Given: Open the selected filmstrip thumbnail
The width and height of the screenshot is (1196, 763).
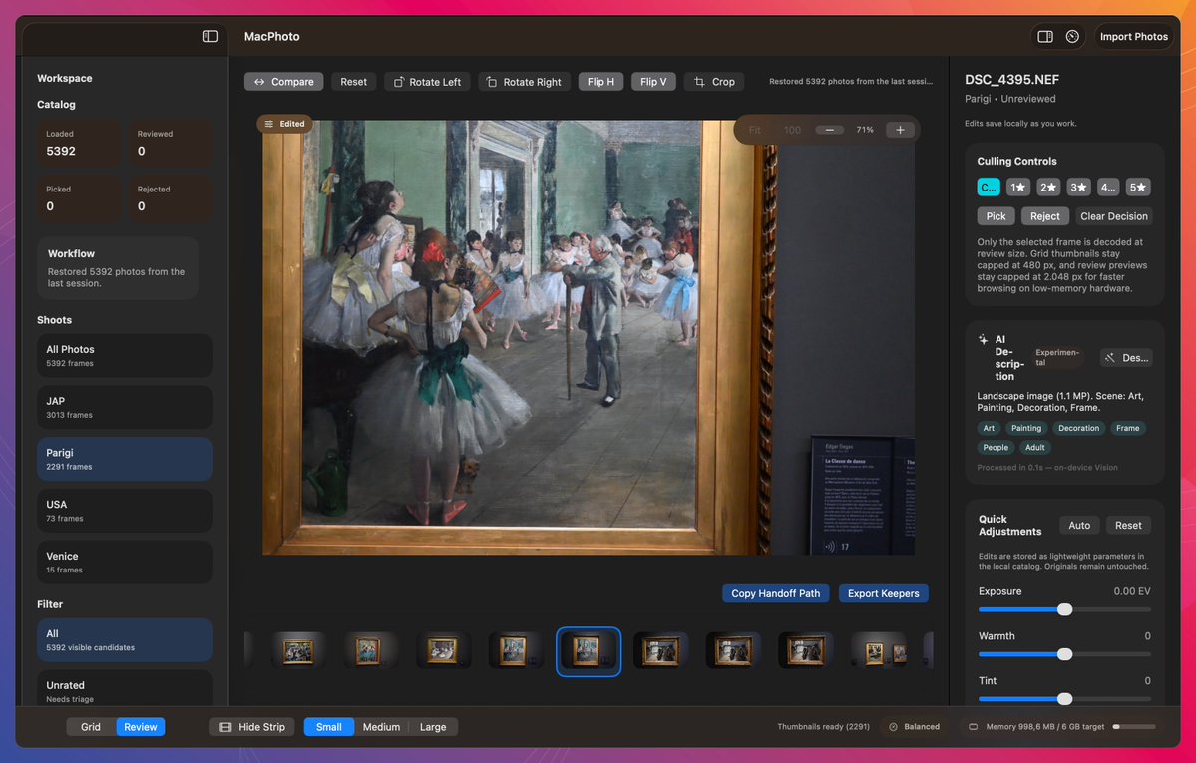Looking at the screenshot, I should point(589,651).
